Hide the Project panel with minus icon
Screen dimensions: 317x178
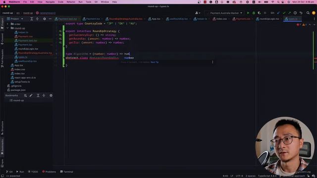[x=50, y=19]
